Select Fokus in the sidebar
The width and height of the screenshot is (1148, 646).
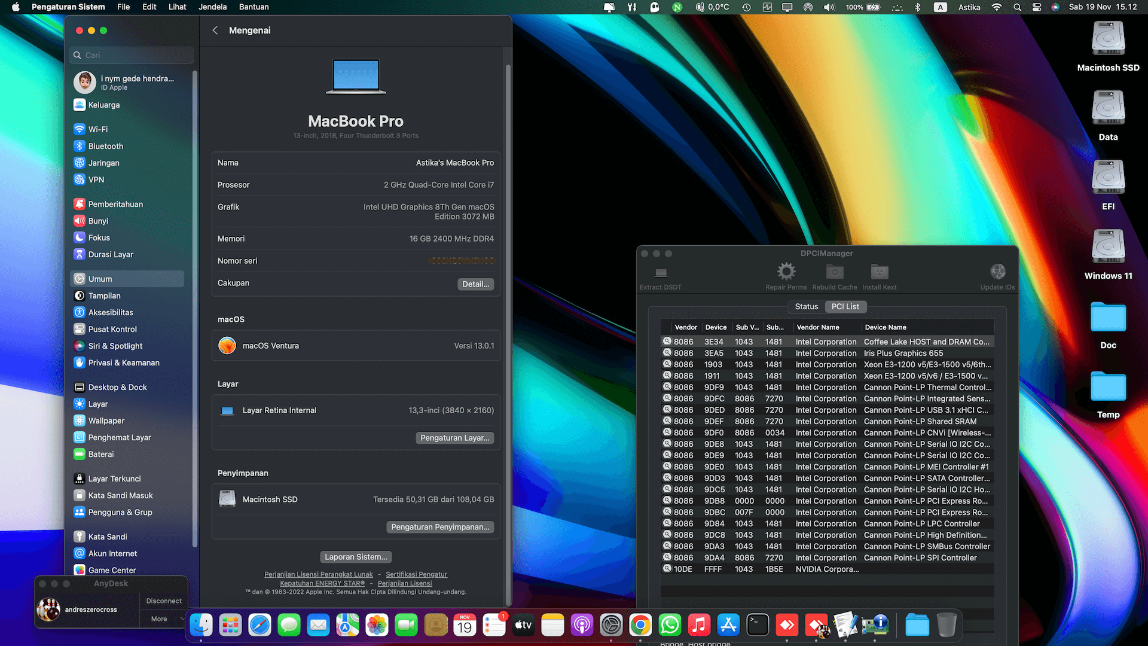[127, 237]
